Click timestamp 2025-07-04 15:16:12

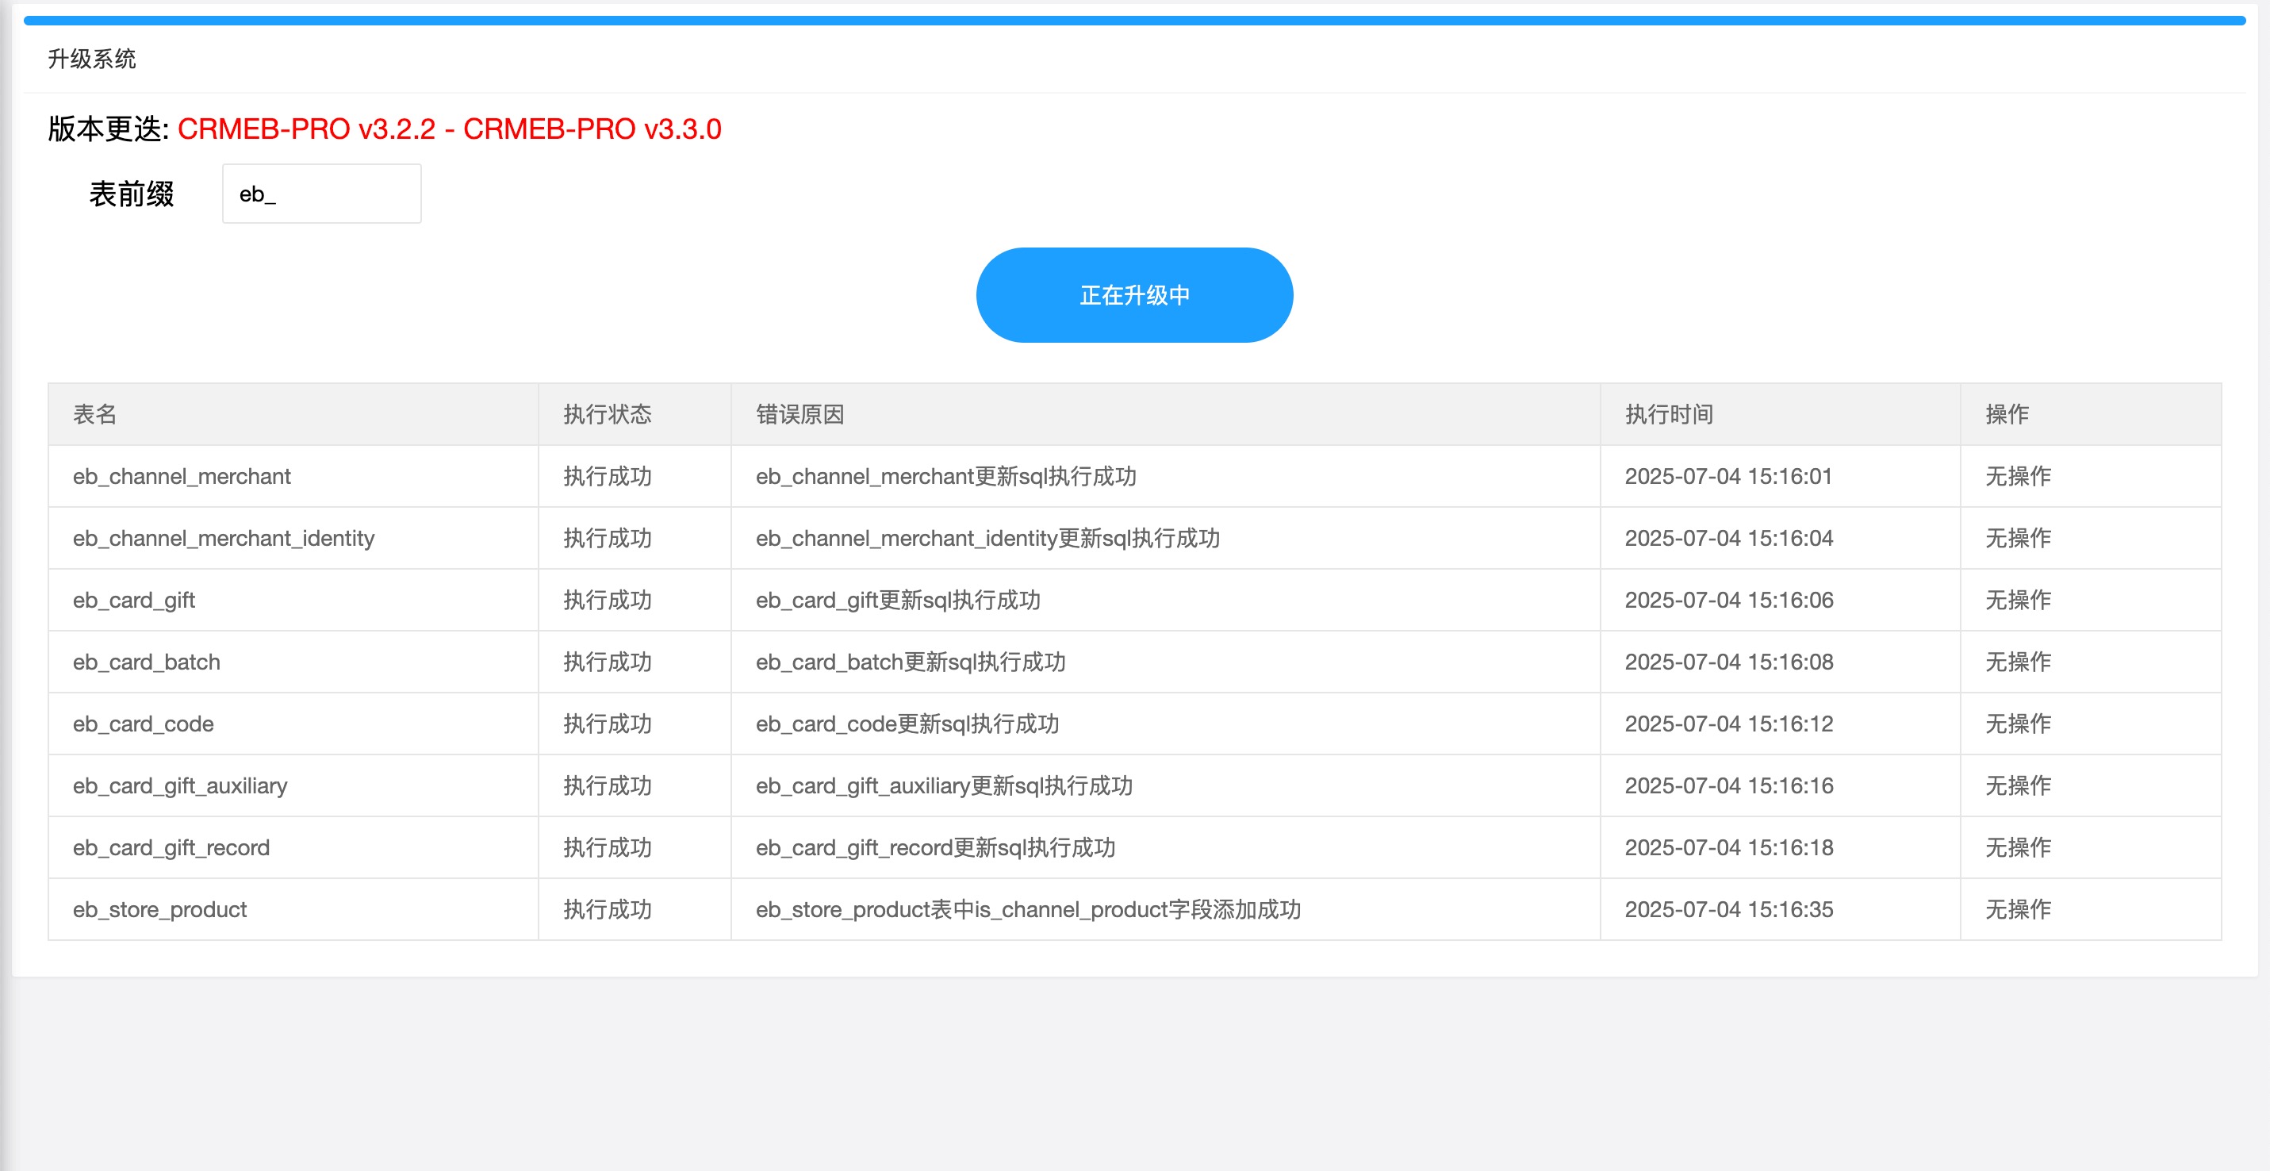pos(1728,724)
